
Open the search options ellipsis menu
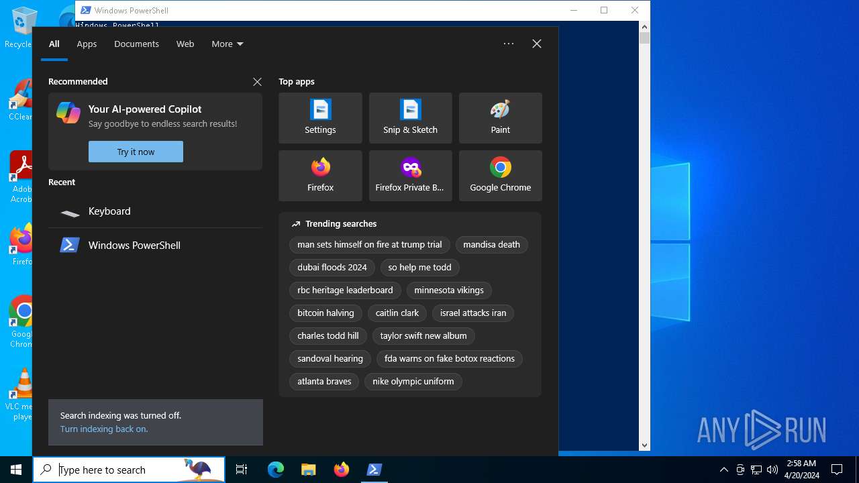point(509,44)
